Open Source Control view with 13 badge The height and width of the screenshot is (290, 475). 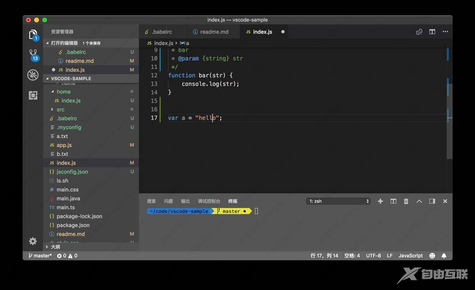33,55
